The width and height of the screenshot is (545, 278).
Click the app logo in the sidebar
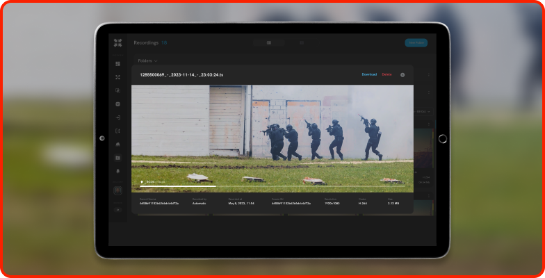click(x=117, y=43)
